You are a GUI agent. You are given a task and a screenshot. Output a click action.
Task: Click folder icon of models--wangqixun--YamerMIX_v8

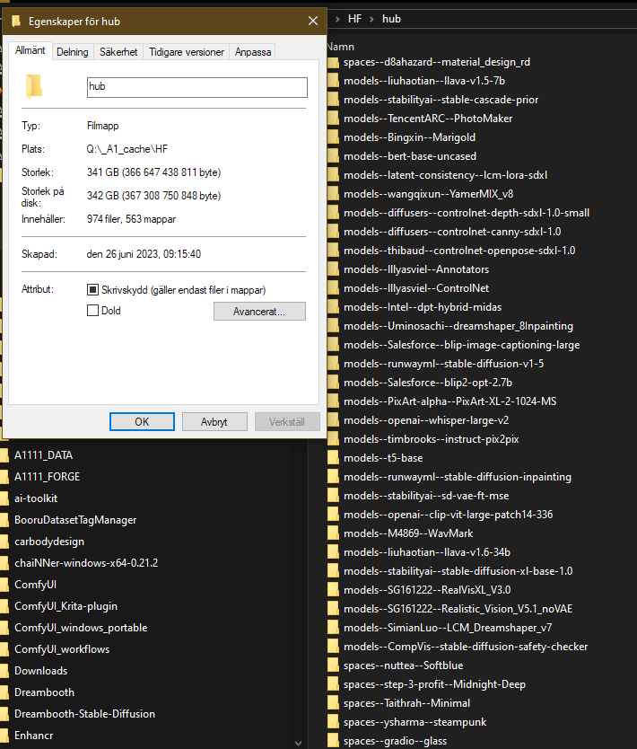pyautogui.click(x=333, y=194)
